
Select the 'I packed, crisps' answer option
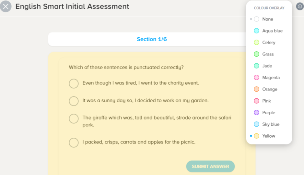74,143
